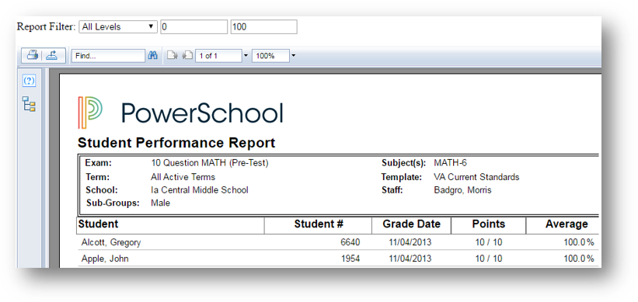The width and height of the screenshot is (638, 302).
Task: Click the page field showing 1 of 1
Action: pos(218,56)
